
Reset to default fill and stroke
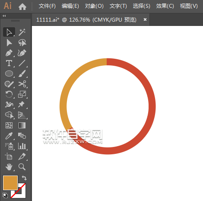point(5,195)
